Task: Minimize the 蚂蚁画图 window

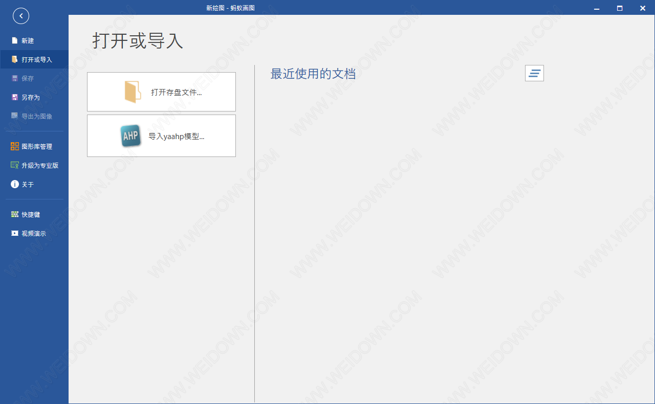Action: 596,8
